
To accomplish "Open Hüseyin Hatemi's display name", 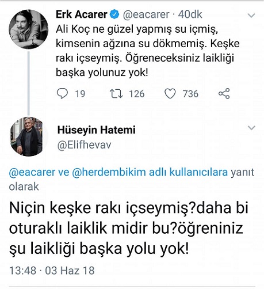I will point(97,130).
